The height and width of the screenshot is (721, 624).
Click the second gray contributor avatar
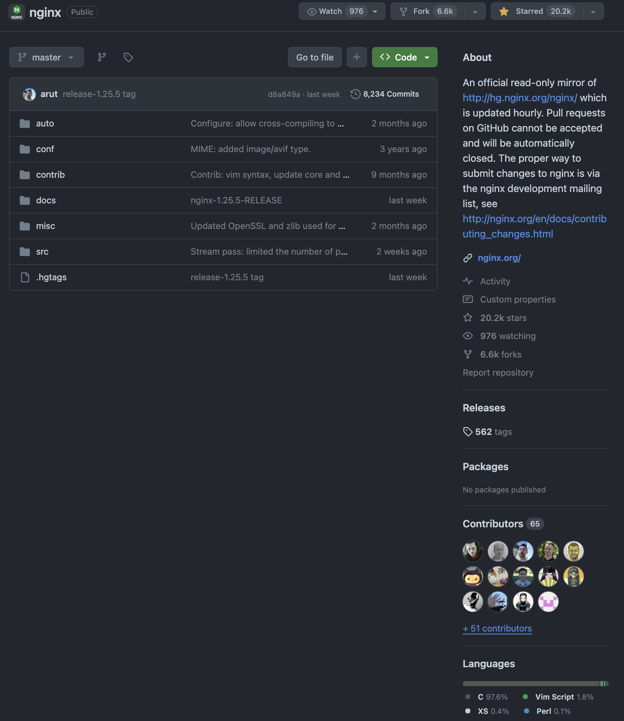[498, 551]
